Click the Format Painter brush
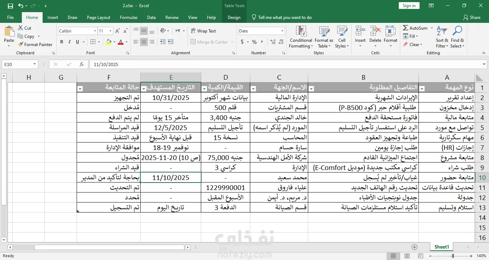This screenshot has width=489, height=260. 35,45
